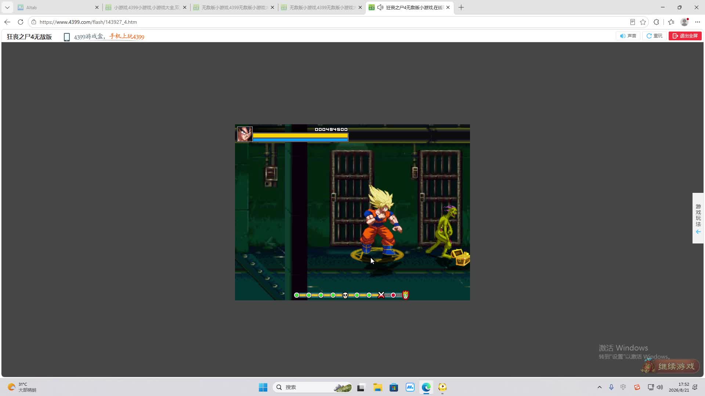Image resolution: width=705 pixels, height=396 pixels.
Task: Toggle game sound with 声音 button
Action: (x=628, y=36)
